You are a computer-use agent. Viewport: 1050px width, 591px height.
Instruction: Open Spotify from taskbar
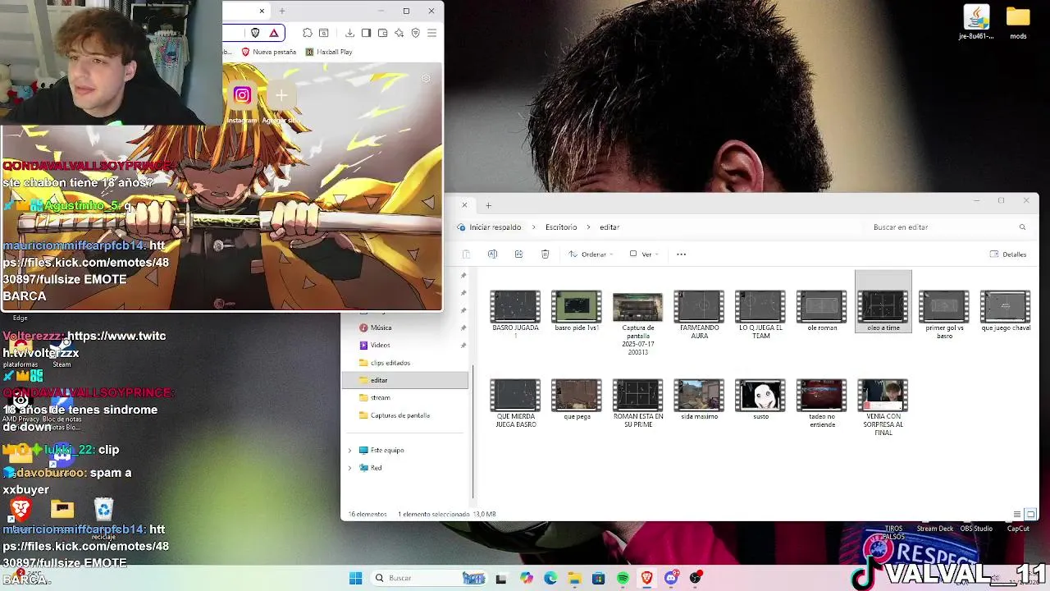(623, 578)
